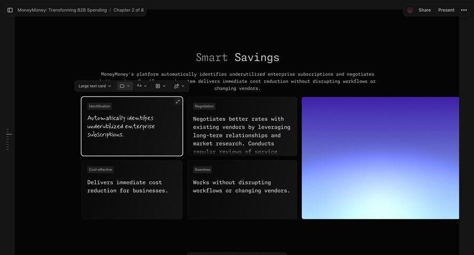474x255 pixels.
Task: Click the user avatar circle
Action: click(410, 10)
